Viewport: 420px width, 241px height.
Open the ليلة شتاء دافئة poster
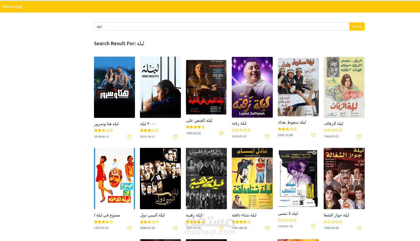pyautogui.click(x=252, y=178)
